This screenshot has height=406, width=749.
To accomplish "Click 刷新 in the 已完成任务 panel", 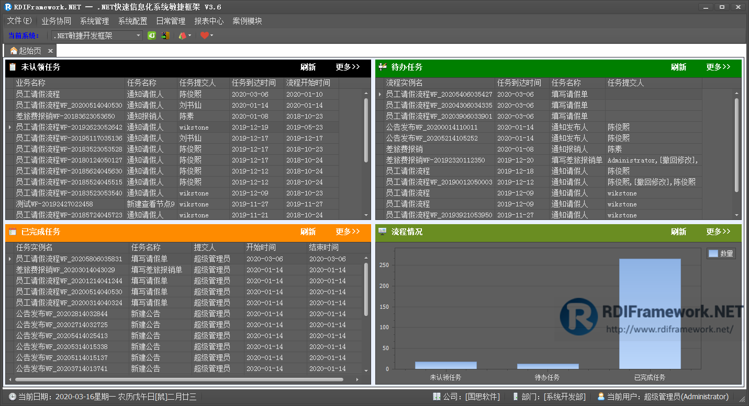I will point(308,231).
